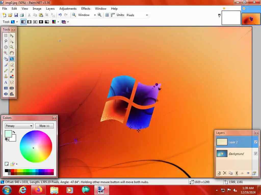This screenshot has height=195, width=261.
Task: Choose the conical gradient style
Action: coord(47,22)
